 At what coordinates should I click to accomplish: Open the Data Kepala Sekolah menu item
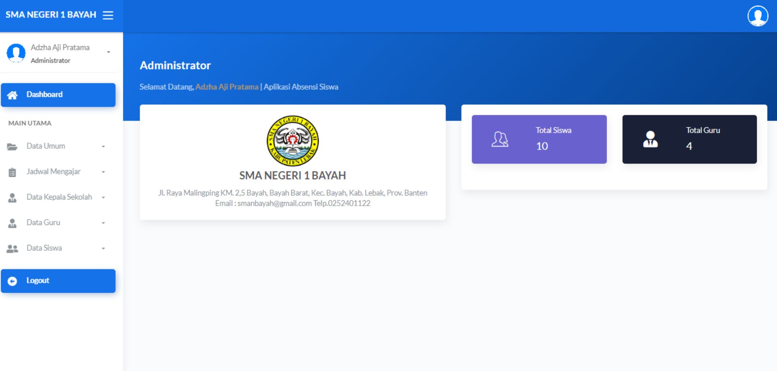pos(59,197)
